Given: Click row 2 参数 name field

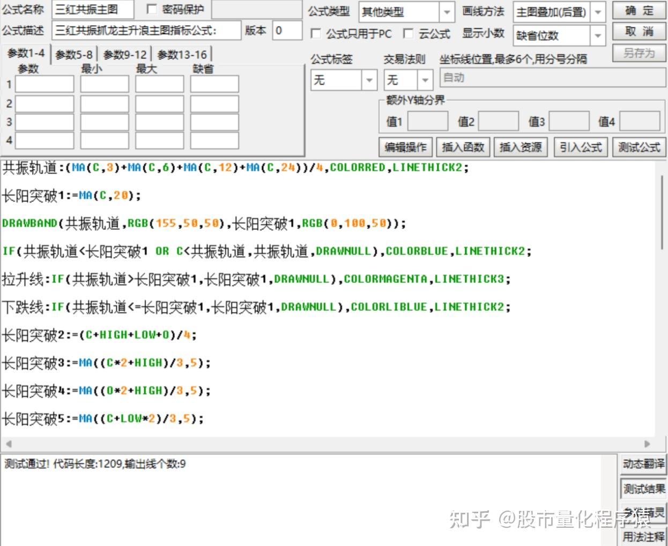Looking at the screenshot, I should [44, 103].
